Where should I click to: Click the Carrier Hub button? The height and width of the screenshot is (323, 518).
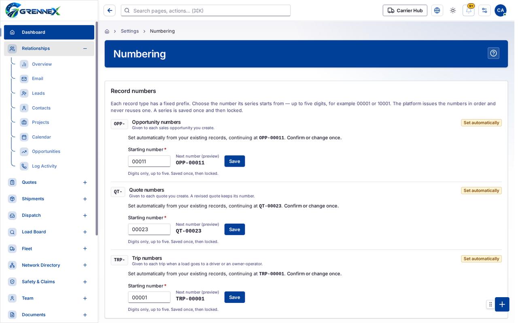pos(405,10)
